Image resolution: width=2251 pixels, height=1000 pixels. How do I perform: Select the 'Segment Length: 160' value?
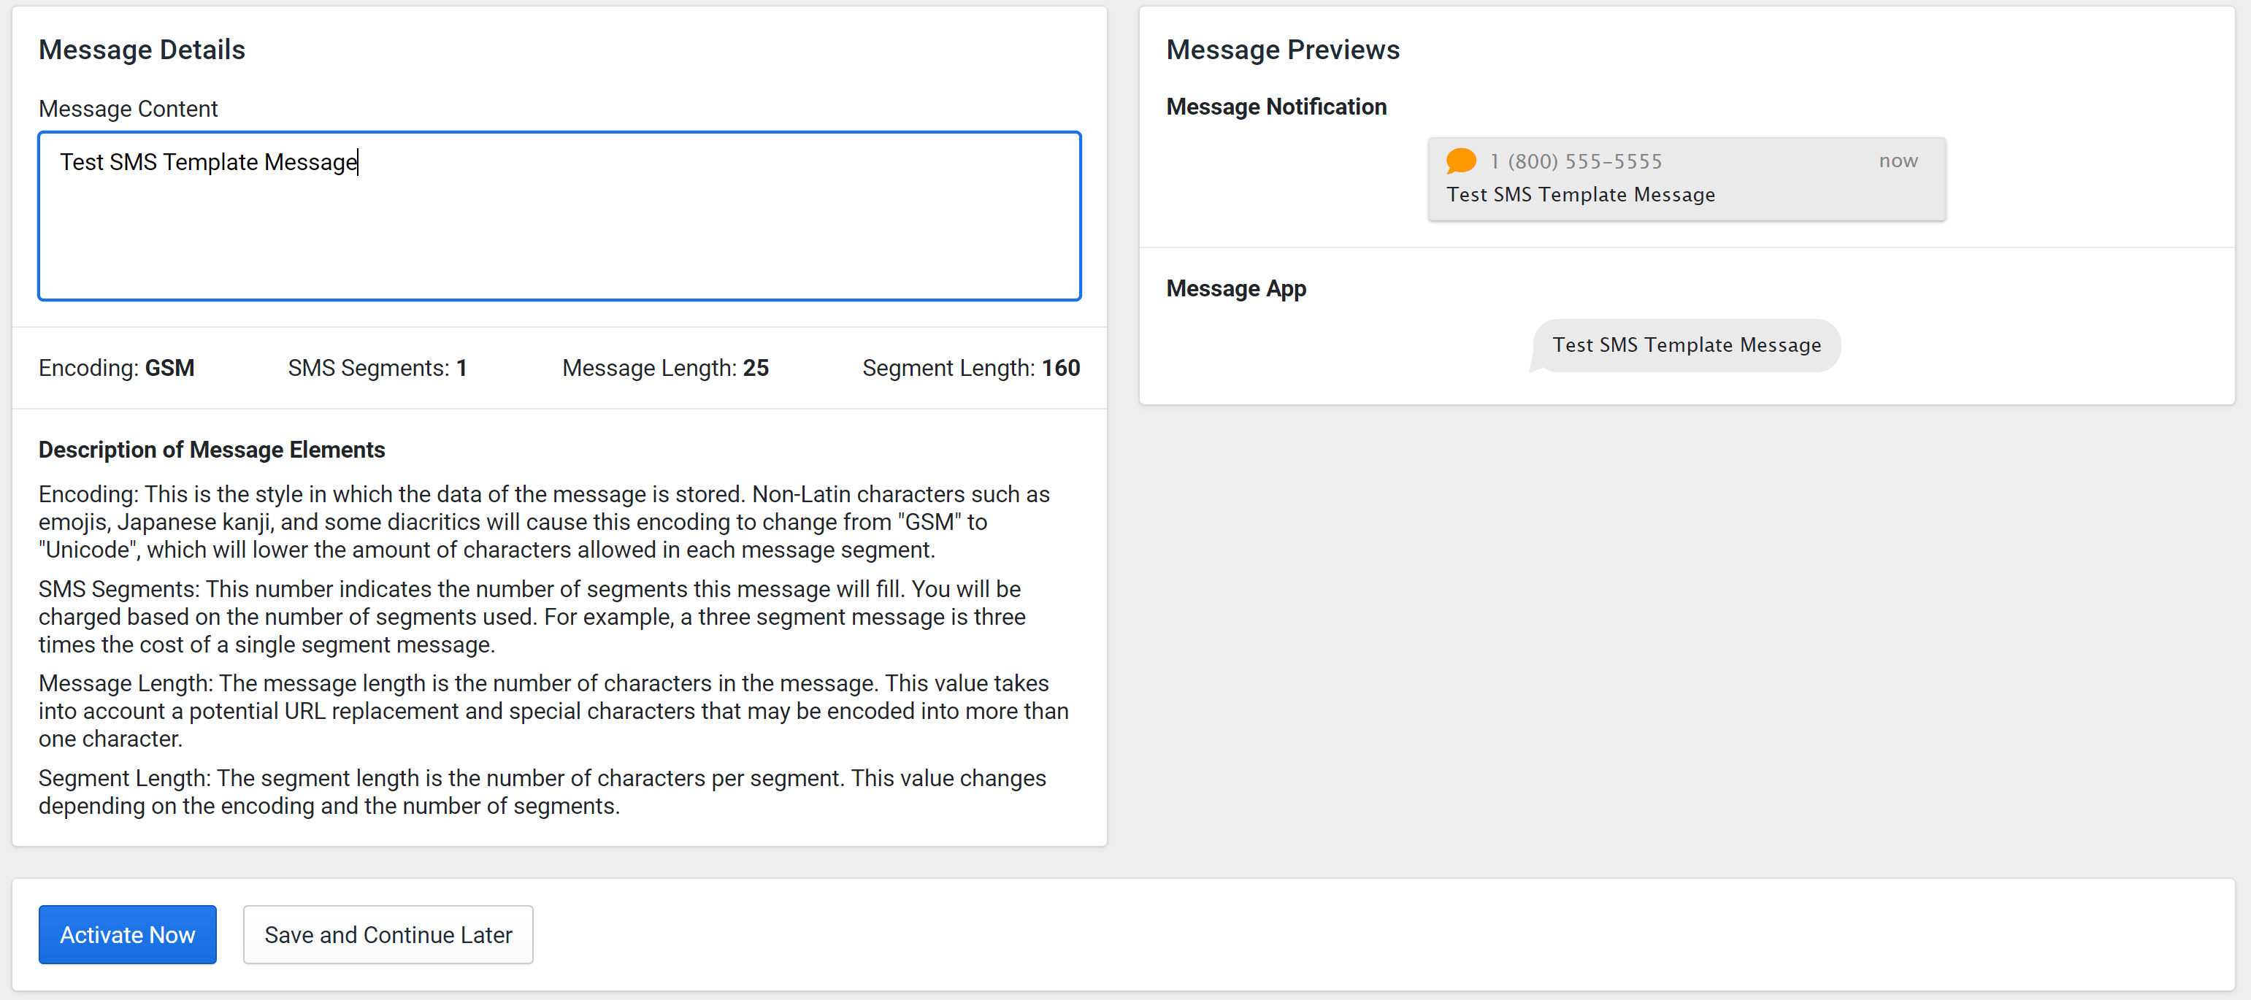(971, 368)
